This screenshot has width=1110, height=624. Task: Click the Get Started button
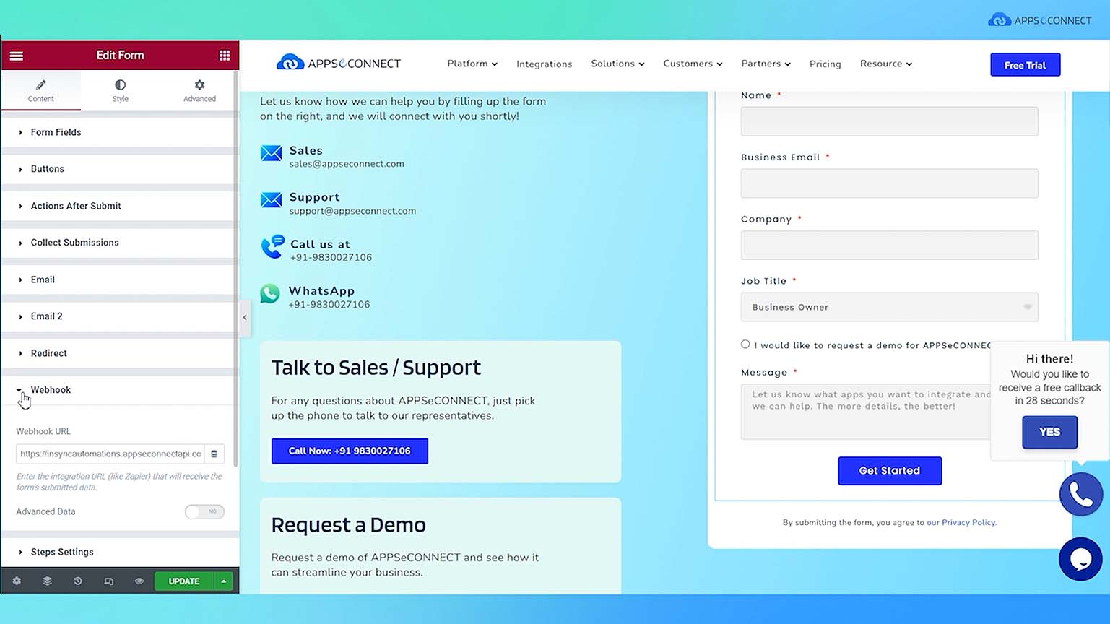pyautogui.click(x=890, y=471)
